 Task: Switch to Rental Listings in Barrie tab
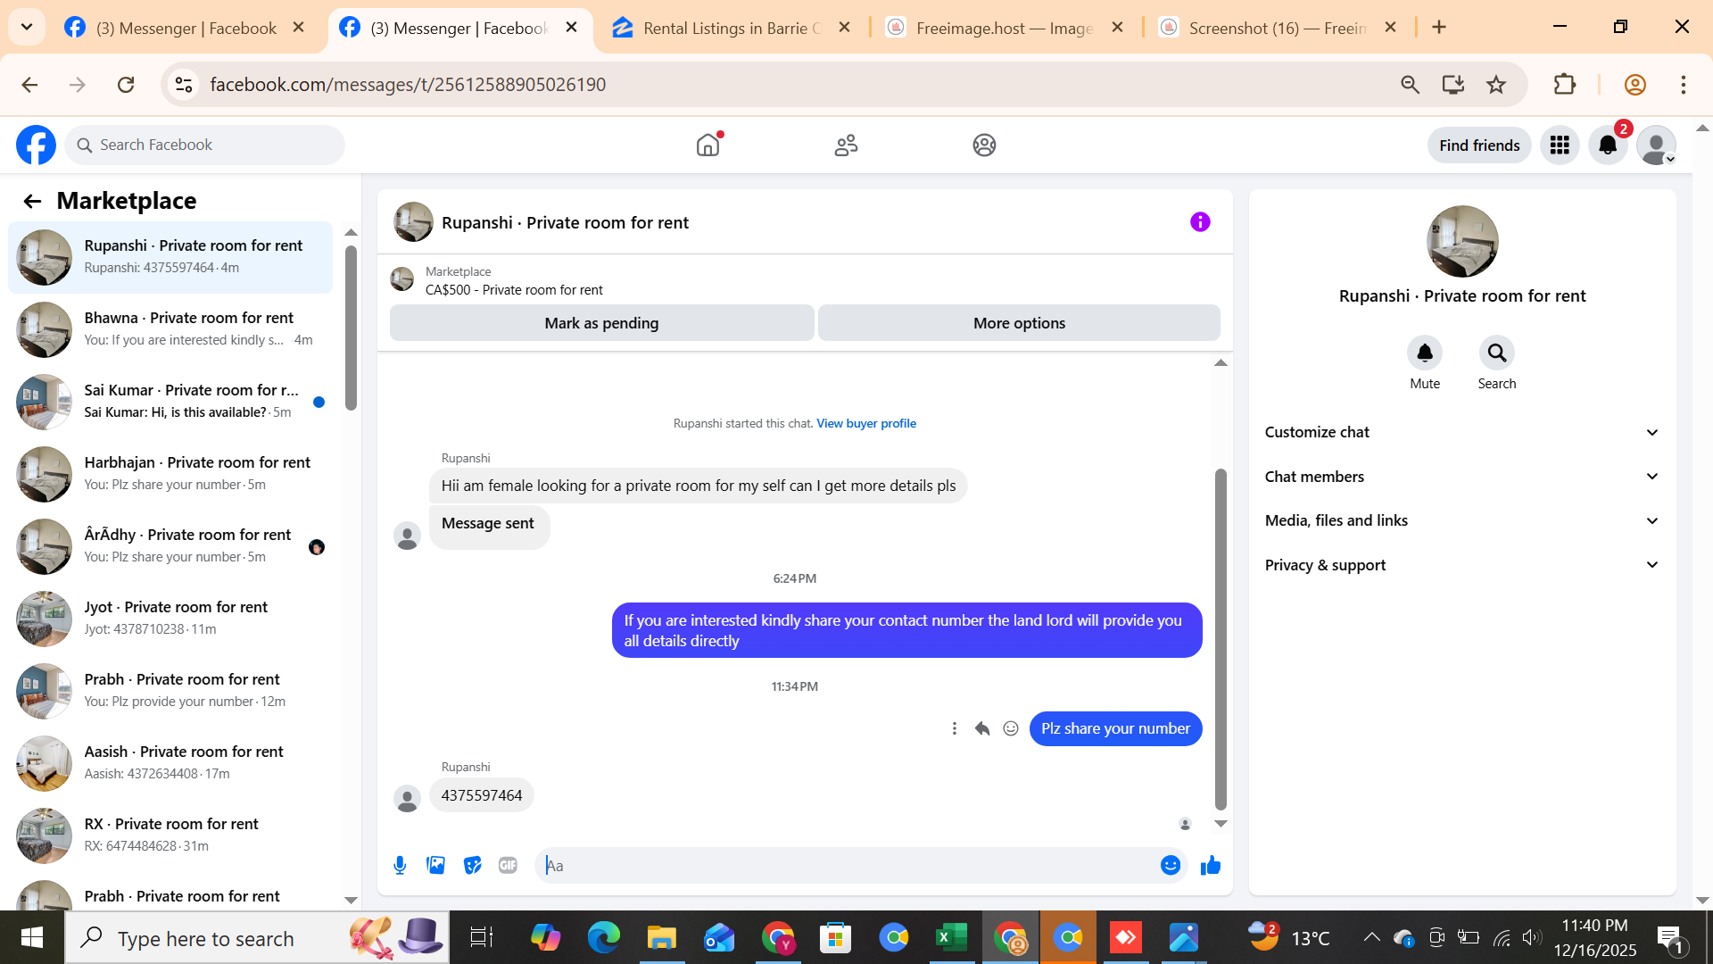(x=731, y=28)
